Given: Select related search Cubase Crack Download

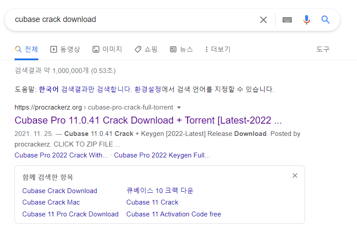Looking at the screenshot, I should (60, 191).
